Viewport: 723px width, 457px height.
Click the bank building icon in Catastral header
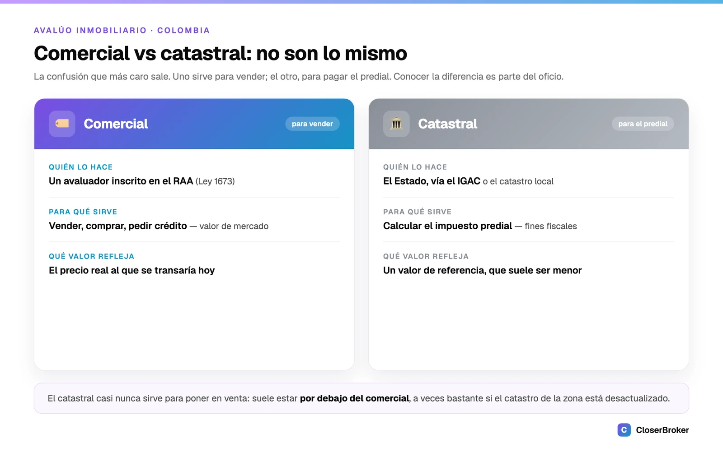point(396,124)
